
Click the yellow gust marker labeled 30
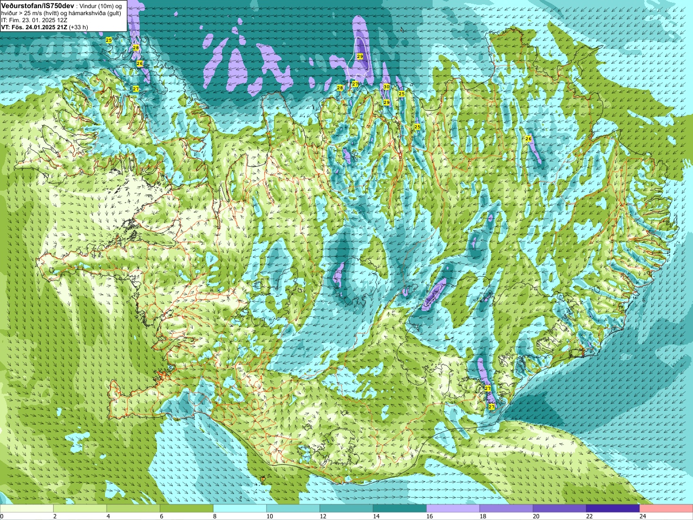pyautogui.click(x=386, y=87)
